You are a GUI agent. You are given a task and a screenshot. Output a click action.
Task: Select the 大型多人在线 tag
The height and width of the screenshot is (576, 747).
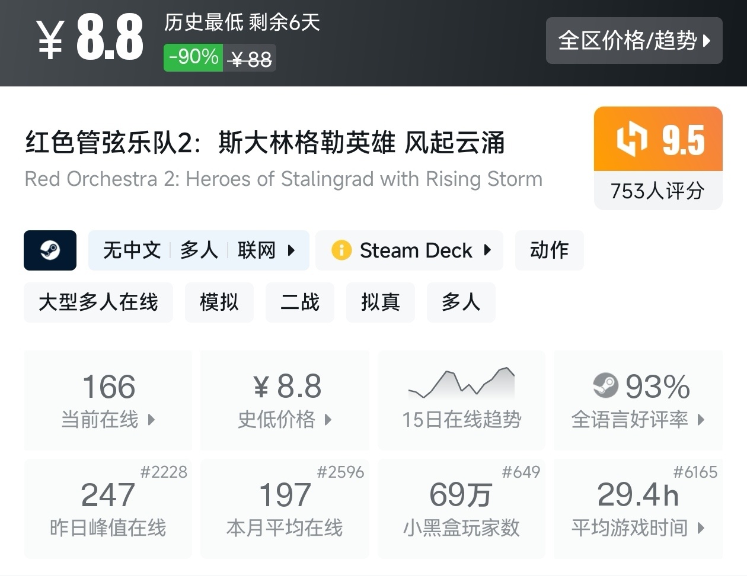tap(98, 303)
